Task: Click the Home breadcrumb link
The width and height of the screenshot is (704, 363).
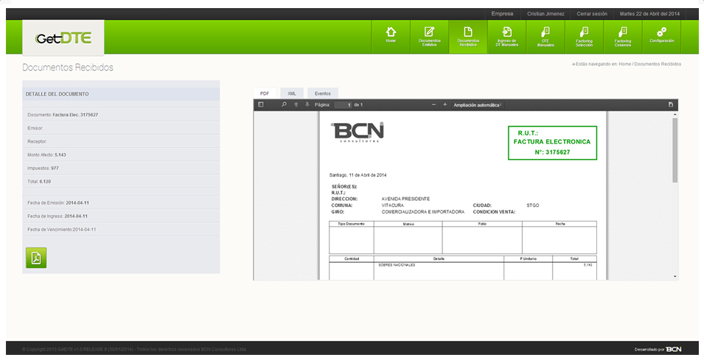Action: [624, 64]
